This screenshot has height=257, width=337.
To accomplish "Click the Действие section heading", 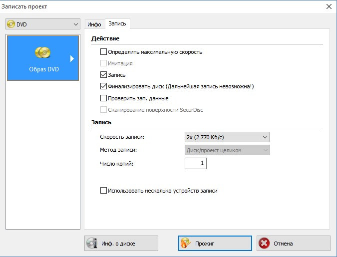I will pos(105,38).
